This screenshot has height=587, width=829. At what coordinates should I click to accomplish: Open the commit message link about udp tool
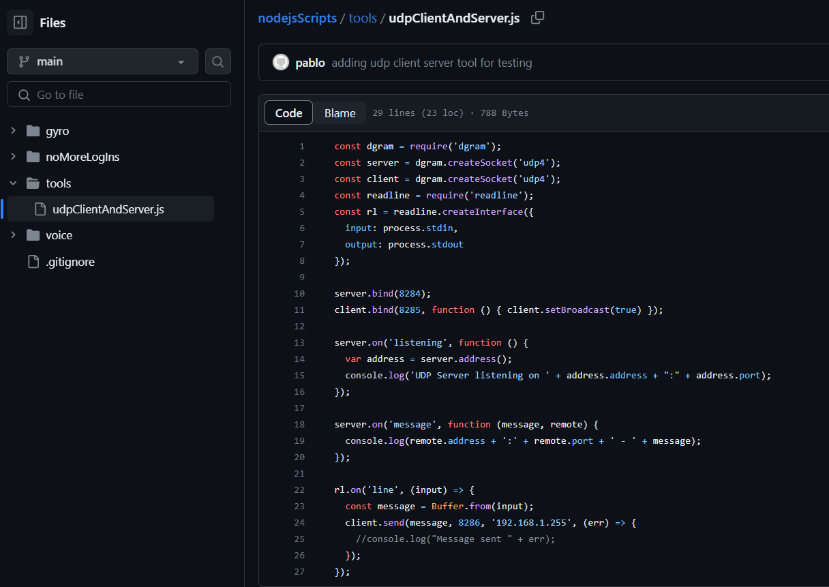tap(432, 63)
